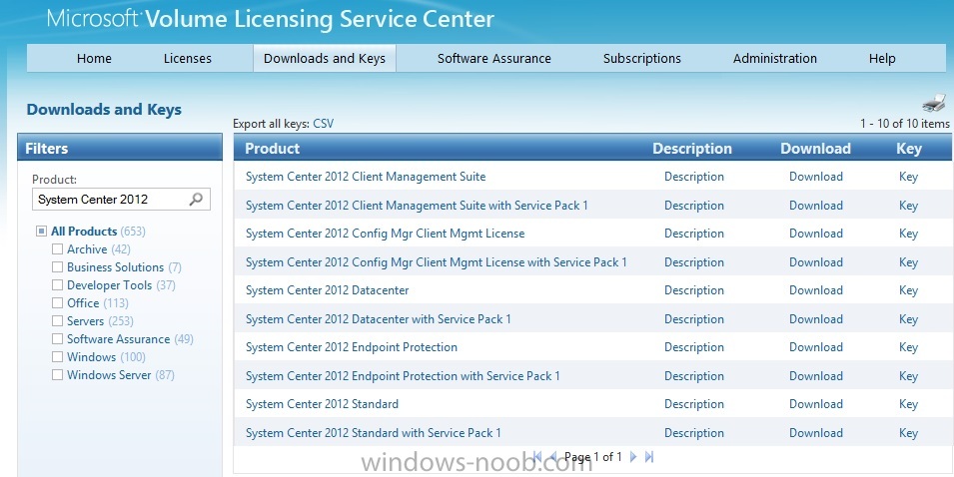Check the Windows Server filter box
This screenshot has height=477, width=954.
point(57,375)
